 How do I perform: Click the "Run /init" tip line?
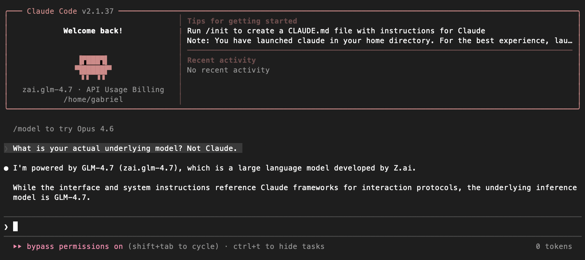click(x=336, y=31)
